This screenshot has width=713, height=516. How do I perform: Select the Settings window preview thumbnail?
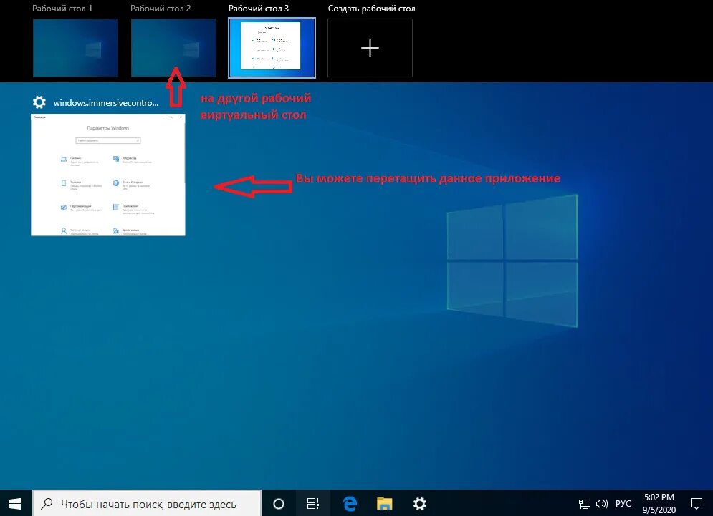[x=108, y=175]
